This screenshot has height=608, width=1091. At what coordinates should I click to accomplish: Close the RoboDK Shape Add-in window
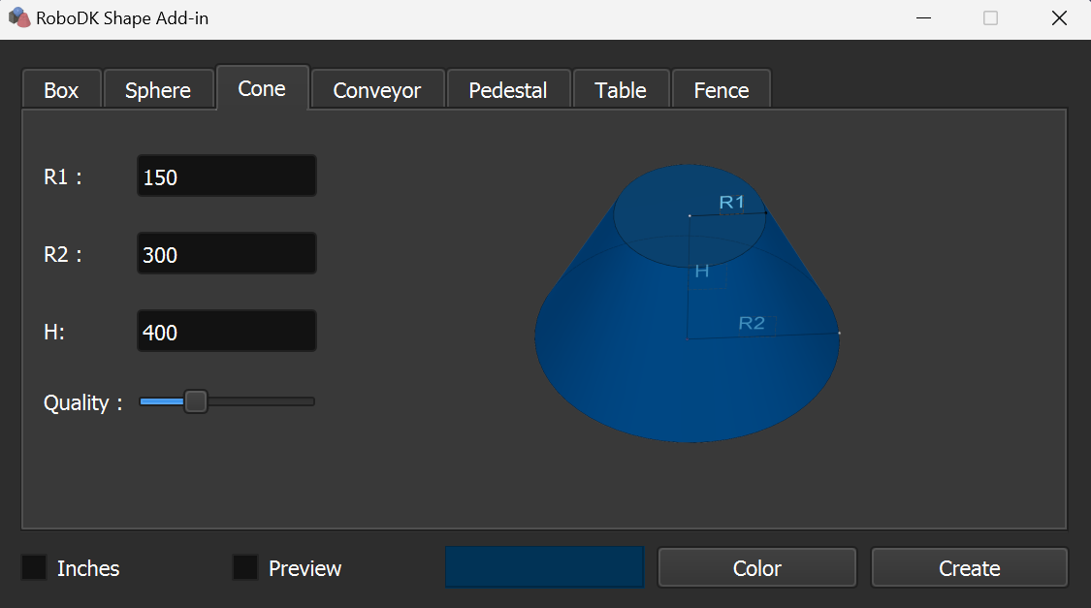click(1059, 18)
